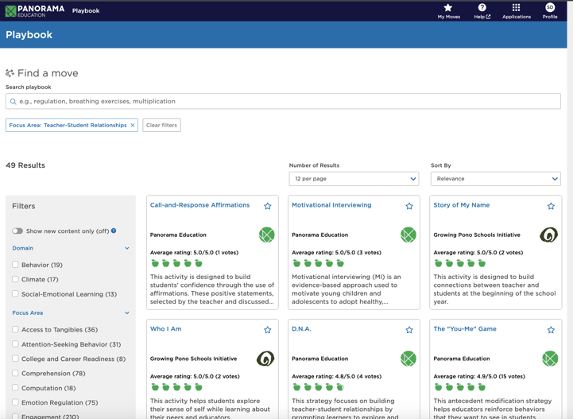Click the 49 Results count text
Viewport: 573px width, 419px height.
25,165
